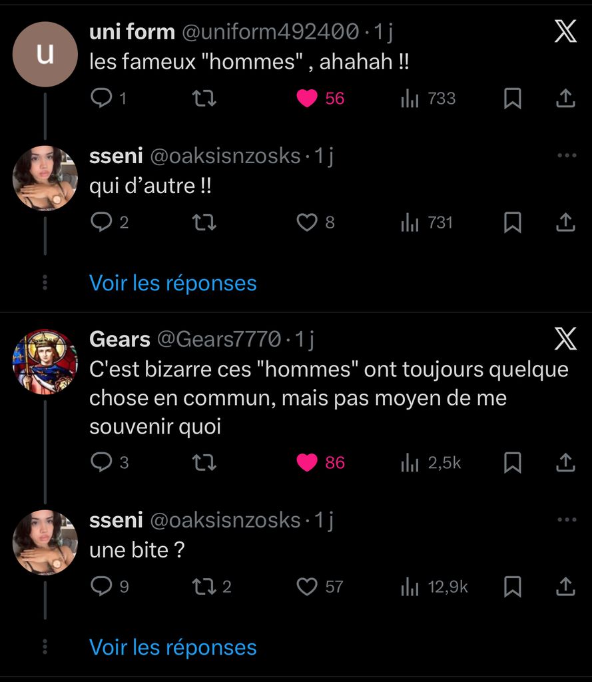Open more options on "une bite ?" reply
592x682 pixels.
tap(566, 519)
